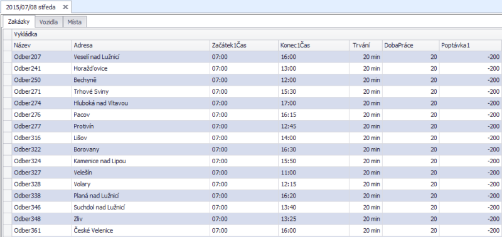502x237 pixels.
Task: Click the Začátek1Čas column header
Action: click(244, 45)
